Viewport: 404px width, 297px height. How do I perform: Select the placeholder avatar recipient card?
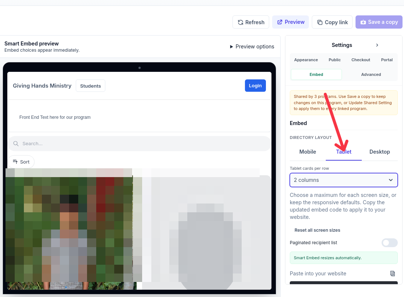tap(206, 232)
